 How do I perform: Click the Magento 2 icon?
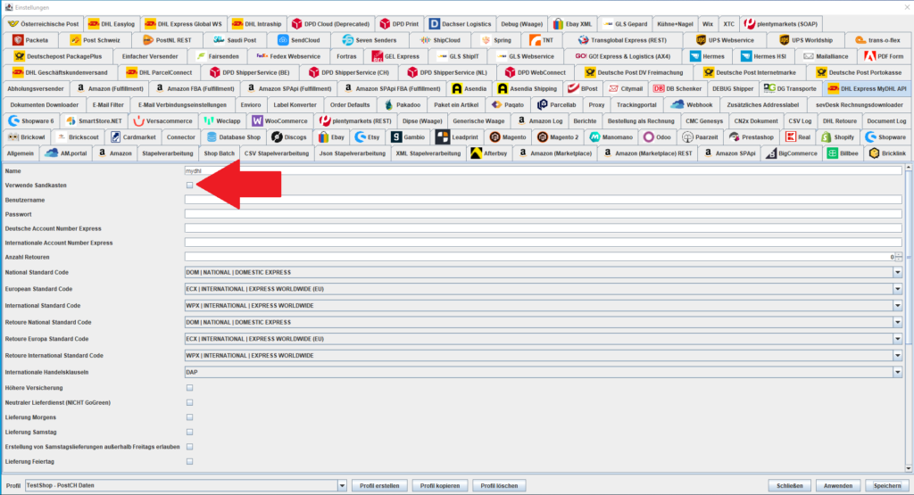[542, 136]
